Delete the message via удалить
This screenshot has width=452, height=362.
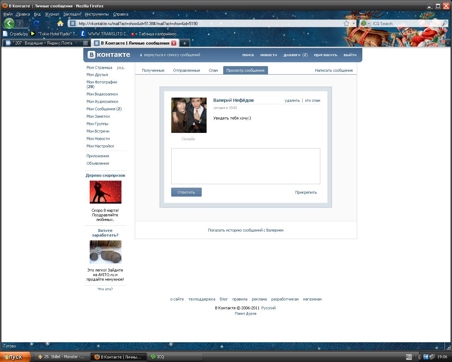292,100
